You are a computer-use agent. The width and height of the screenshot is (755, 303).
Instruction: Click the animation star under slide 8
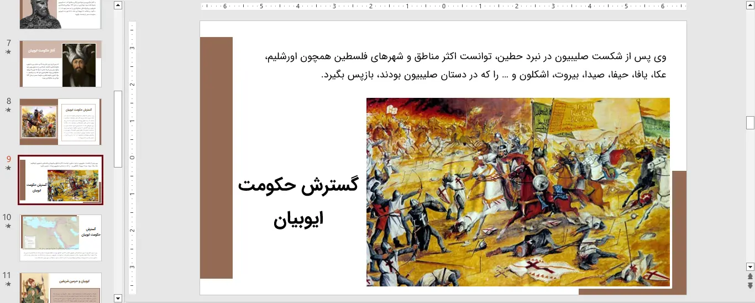[x=8, y=110]
